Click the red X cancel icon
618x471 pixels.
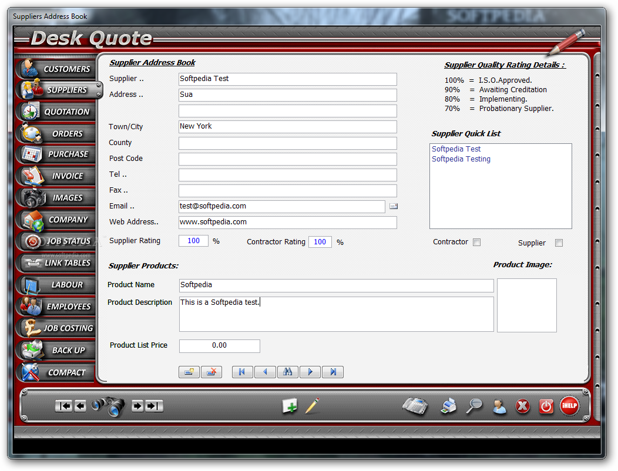(523, 406)
